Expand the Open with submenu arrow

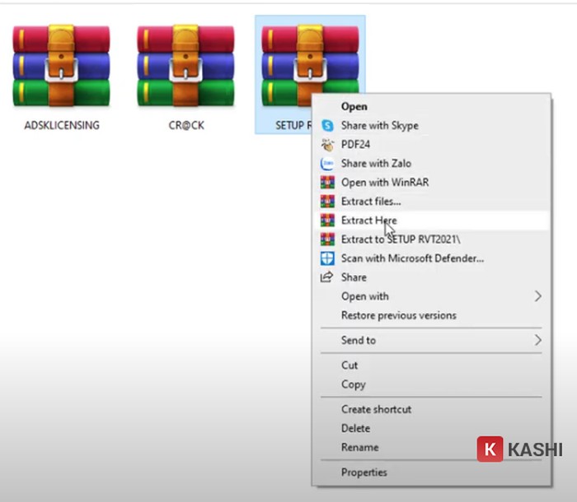click(538, 296)
